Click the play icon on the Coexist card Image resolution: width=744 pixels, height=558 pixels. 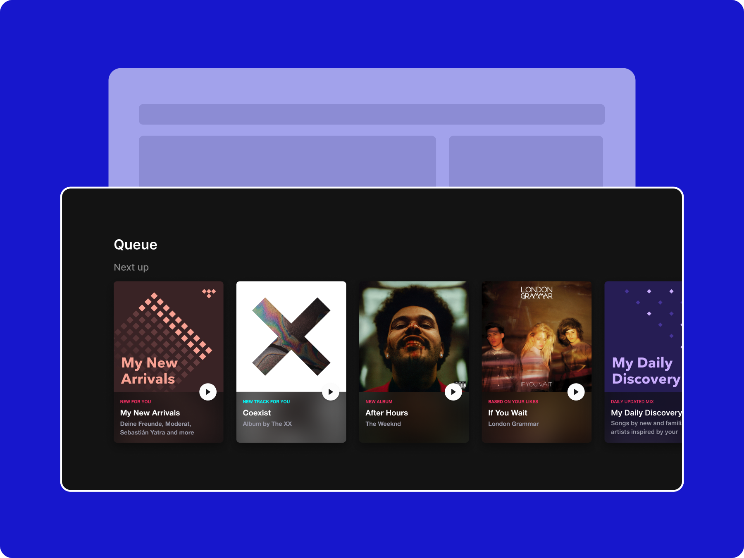click(x=331, y=392)
